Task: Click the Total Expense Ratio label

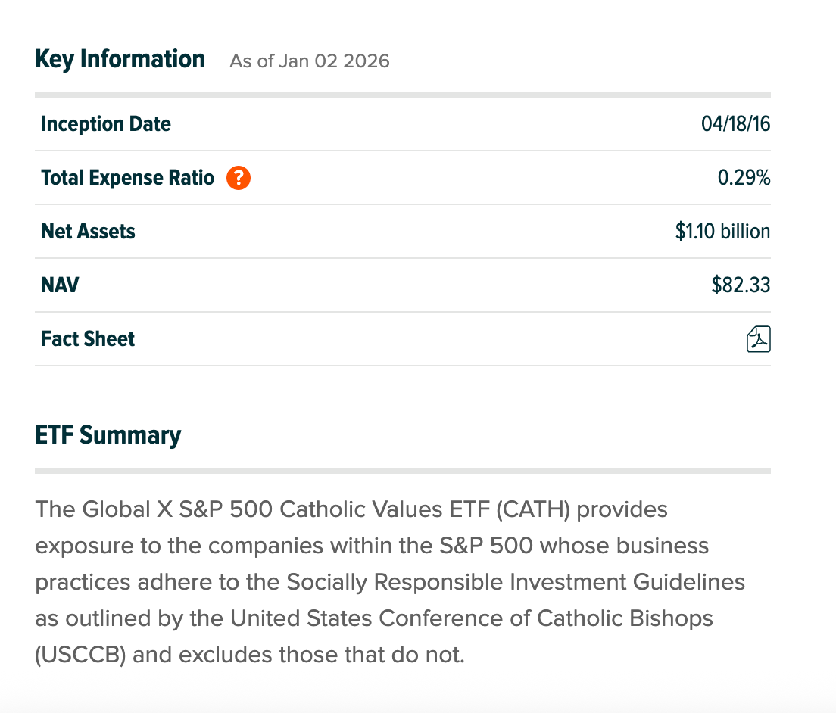Action: [127, 177]
